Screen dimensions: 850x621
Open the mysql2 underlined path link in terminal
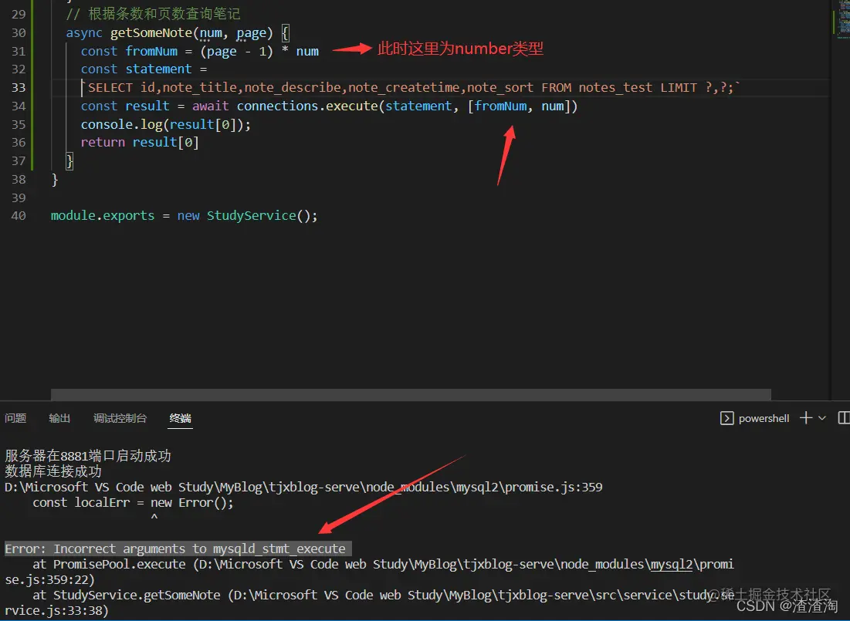click(x=672, y=564)
